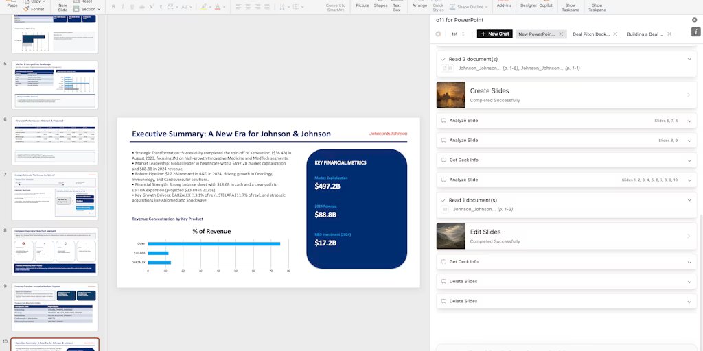The height and width of the screenshot is (351, 703).
Task: Expand the Get Deck Info step below Edit Slides
Action: tap(689, 262)
